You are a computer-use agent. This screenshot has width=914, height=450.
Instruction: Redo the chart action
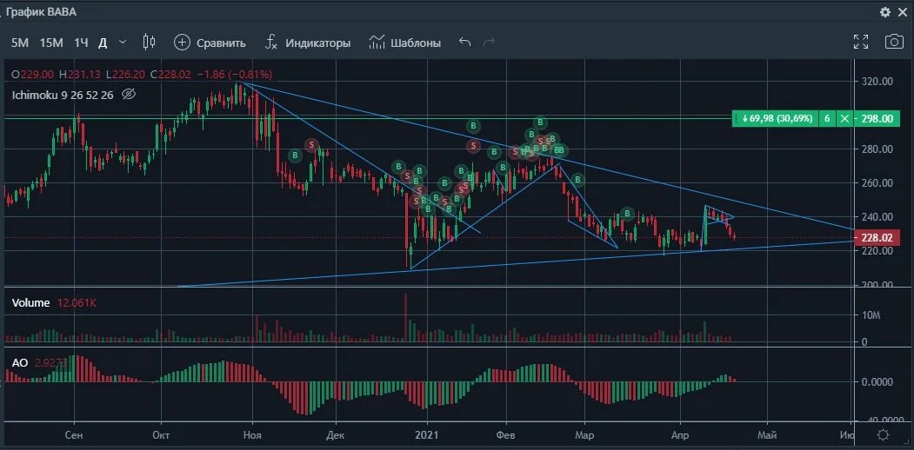[x=490, y=42]
